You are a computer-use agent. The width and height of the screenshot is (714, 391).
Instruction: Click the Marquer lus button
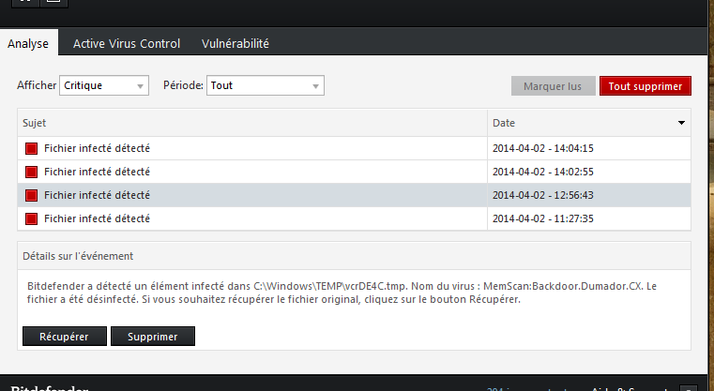[x=553, y=86]
